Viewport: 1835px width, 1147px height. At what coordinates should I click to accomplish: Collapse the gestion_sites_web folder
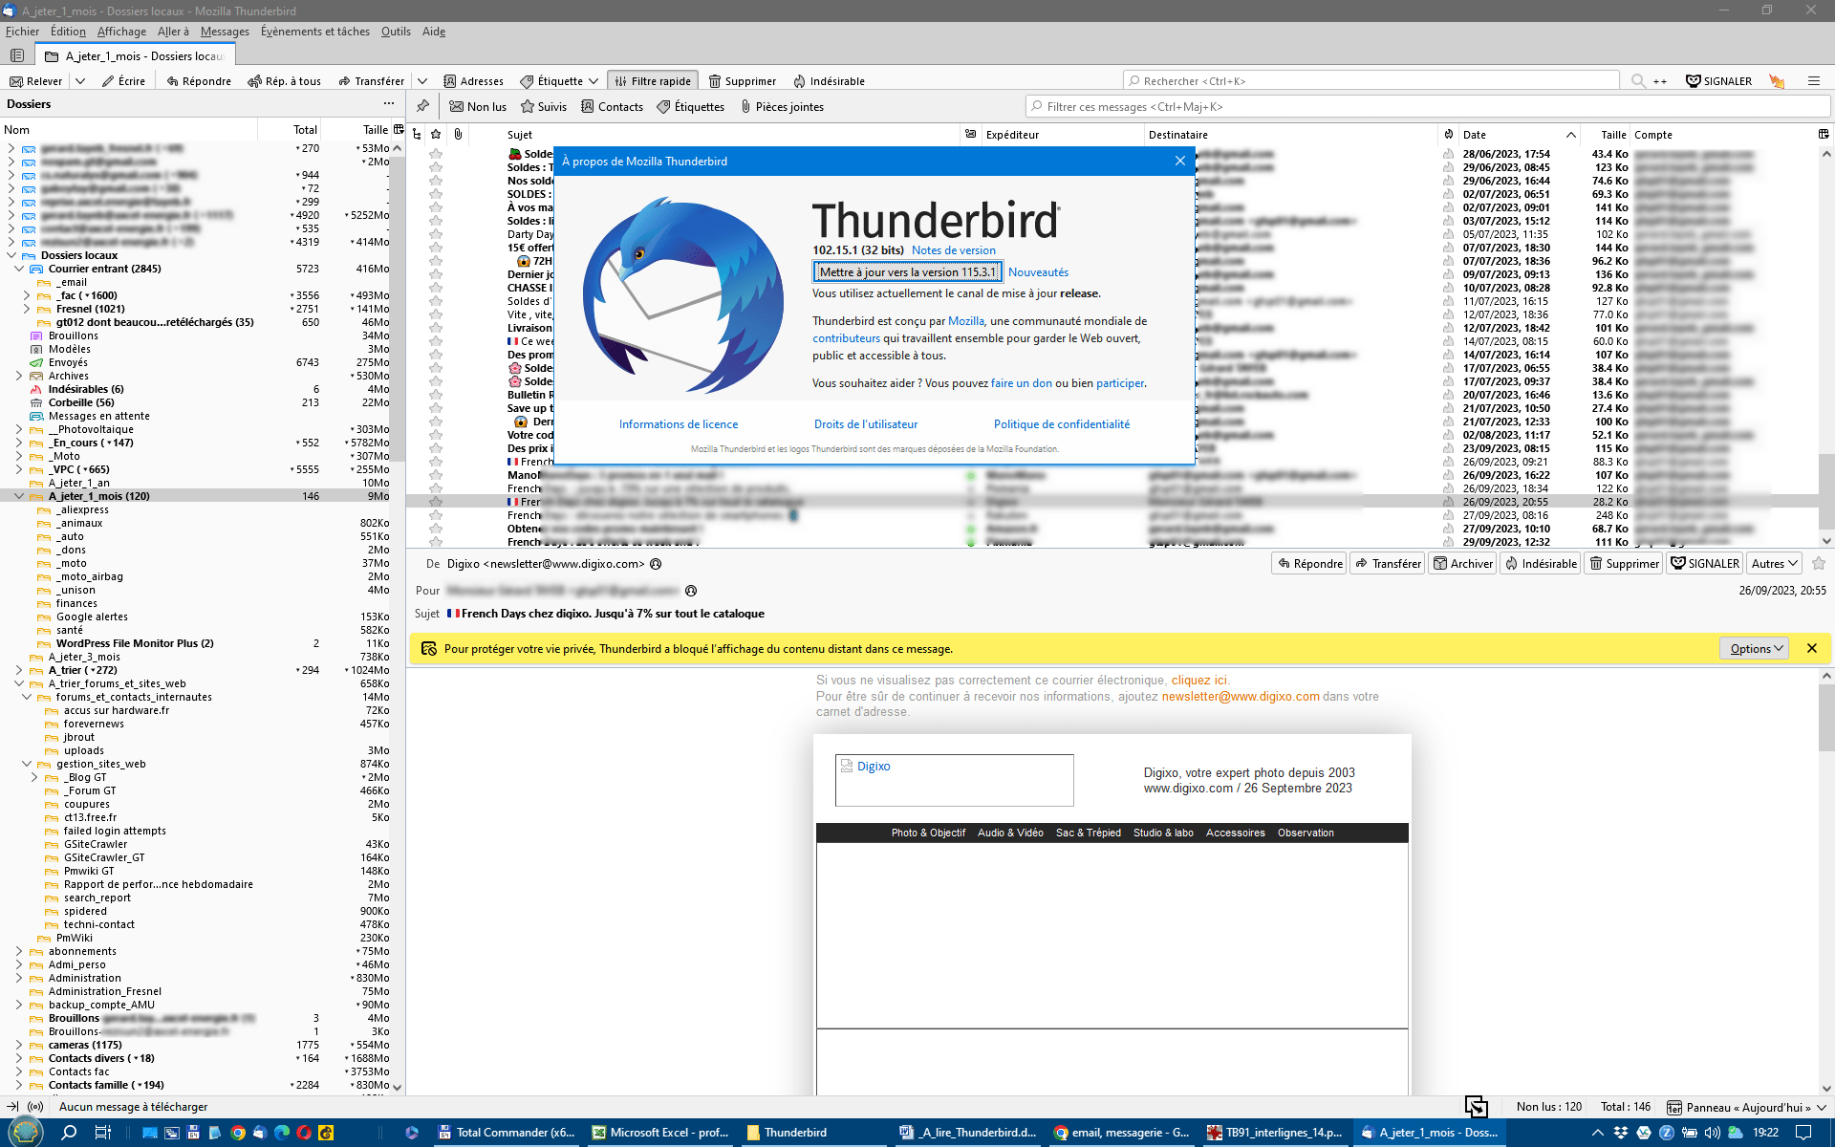[x=27, y=764]
